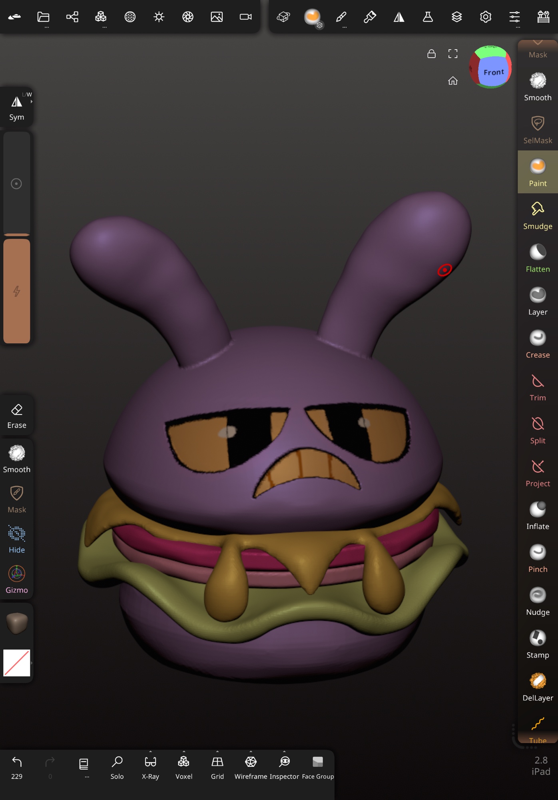Expand the Sym symmetry options arrow

click(x=31, y=102)
